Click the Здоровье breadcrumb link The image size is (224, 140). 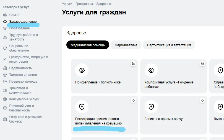[104, 4]
